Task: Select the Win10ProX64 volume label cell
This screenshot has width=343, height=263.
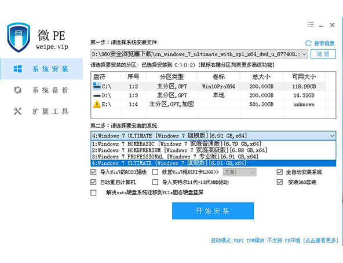Action: click(x=219, y=87)
